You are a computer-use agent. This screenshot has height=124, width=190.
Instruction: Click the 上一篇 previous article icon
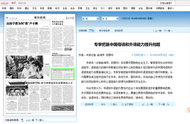point(144,104)
